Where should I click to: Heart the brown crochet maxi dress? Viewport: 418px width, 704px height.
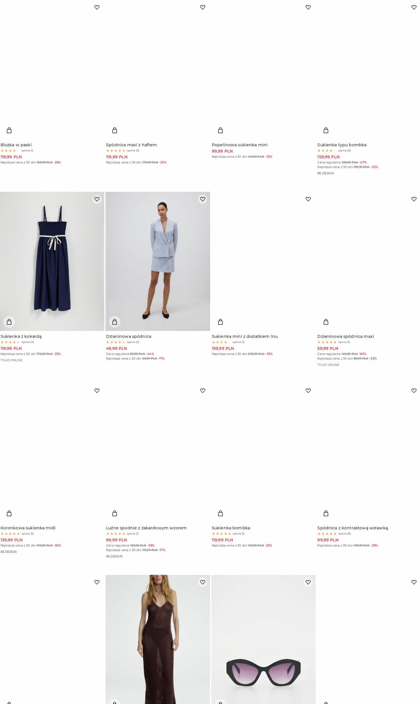point(202,582)
